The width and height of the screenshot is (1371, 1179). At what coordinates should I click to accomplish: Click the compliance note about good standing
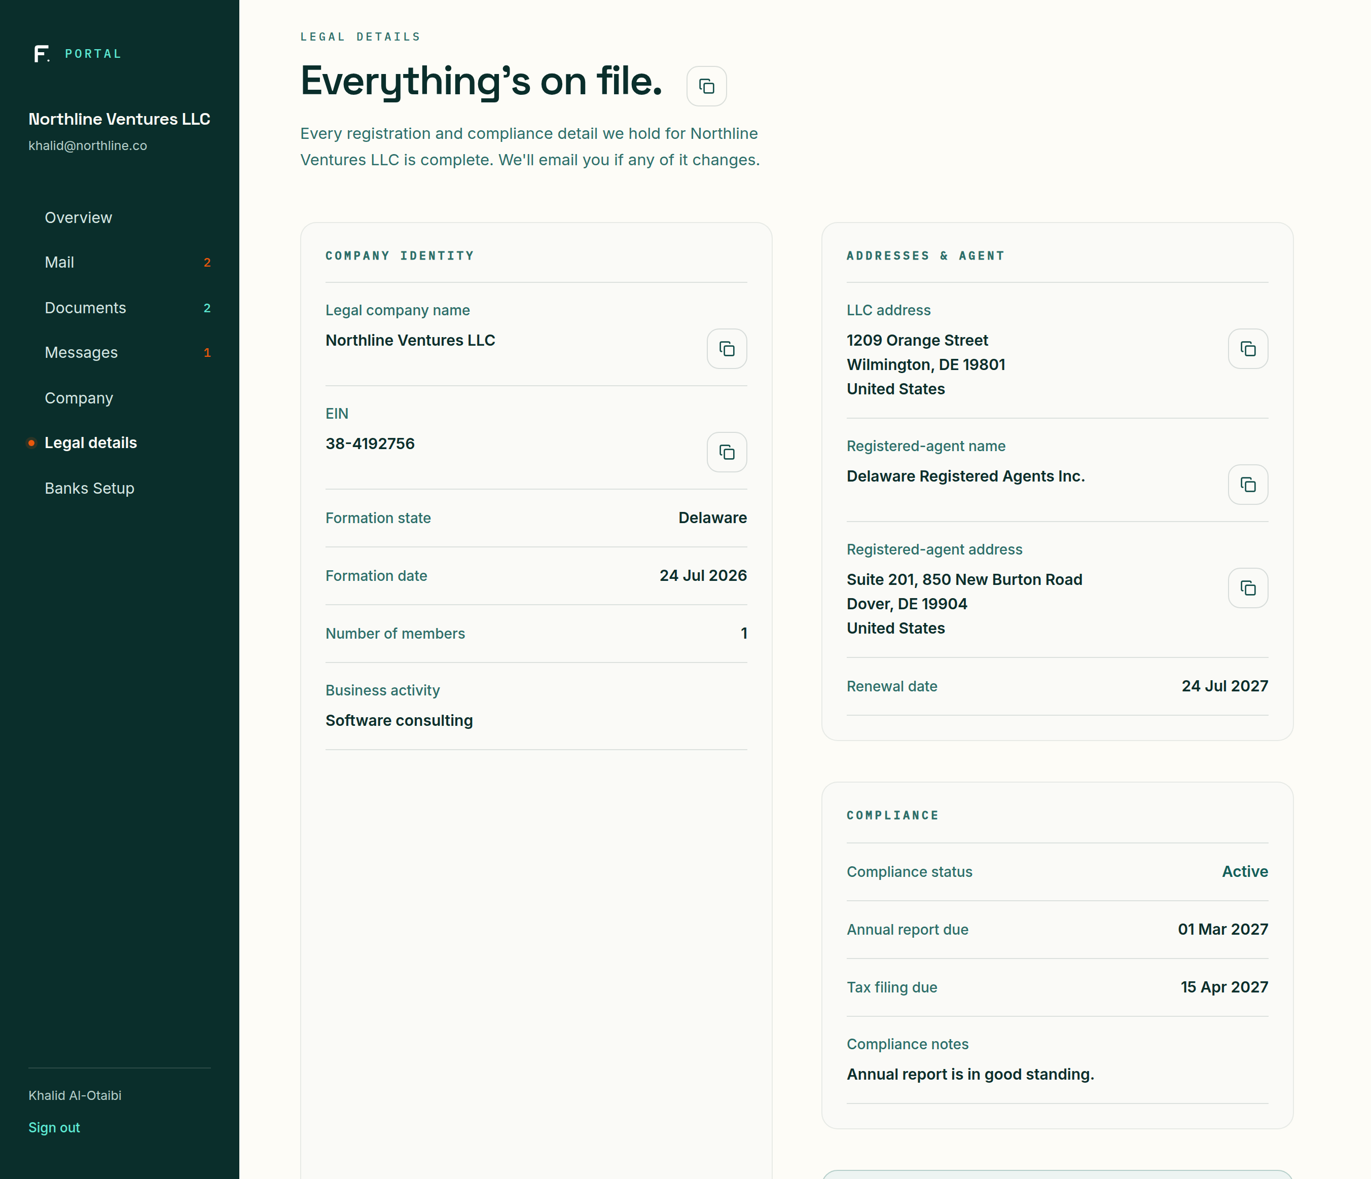tap(970, 1075)
